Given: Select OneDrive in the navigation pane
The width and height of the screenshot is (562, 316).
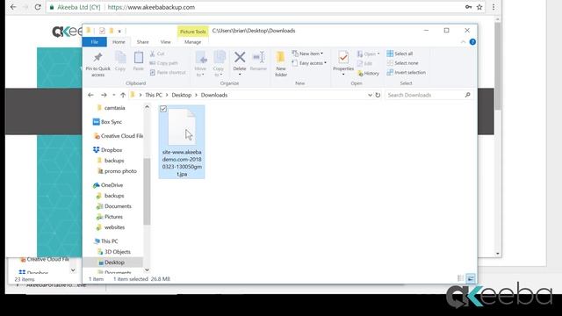Looking at the screenshot, I should (108, 185).
